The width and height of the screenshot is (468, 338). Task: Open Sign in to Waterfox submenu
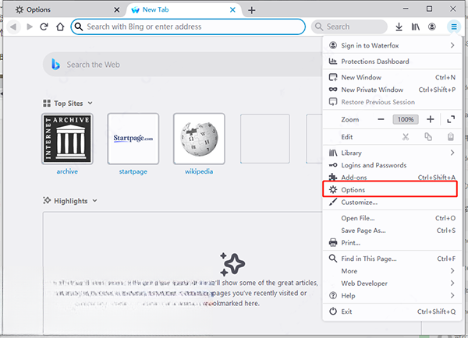click(392, 45)
